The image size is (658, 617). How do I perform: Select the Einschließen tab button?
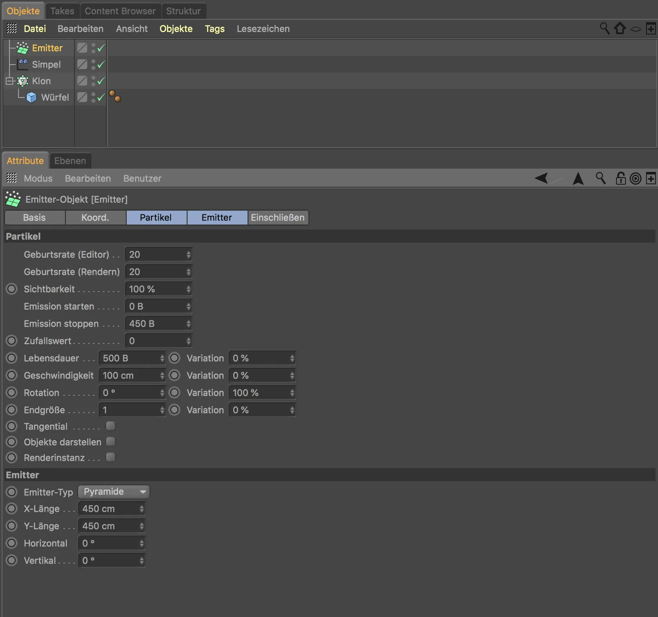[x=278, y=218]
